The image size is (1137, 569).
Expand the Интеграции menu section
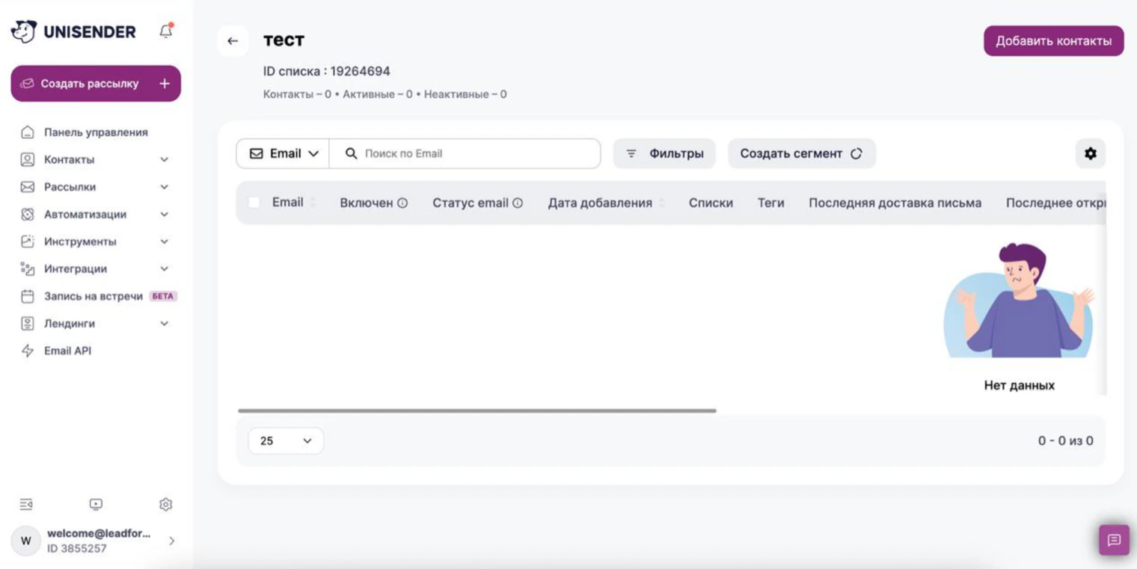165,269
